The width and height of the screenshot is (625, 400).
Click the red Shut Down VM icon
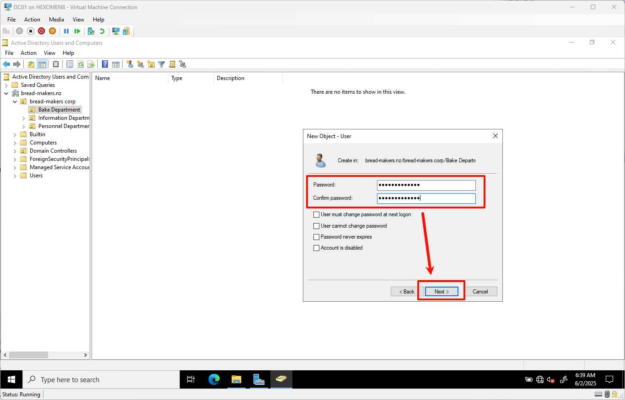[x=41, y=31]
